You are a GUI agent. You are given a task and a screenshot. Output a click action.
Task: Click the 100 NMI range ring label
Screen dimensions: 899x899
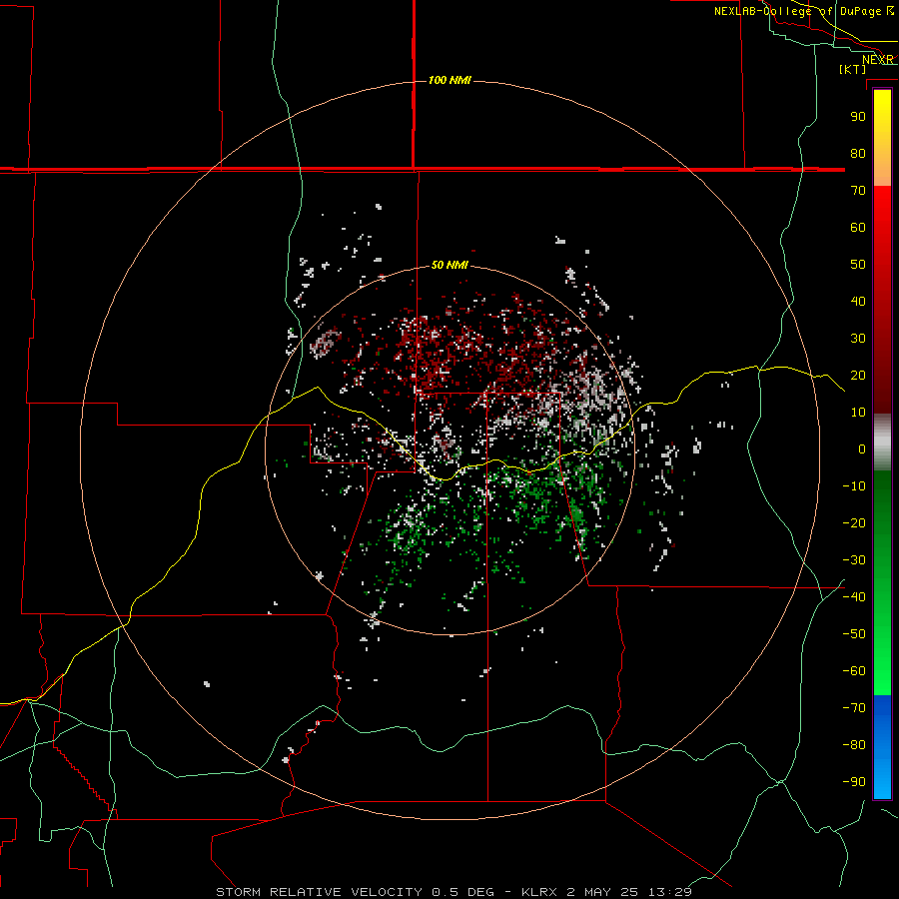click(x=449, y=80)
